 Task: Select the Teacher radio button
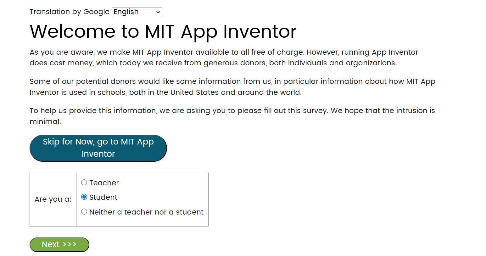84,182
